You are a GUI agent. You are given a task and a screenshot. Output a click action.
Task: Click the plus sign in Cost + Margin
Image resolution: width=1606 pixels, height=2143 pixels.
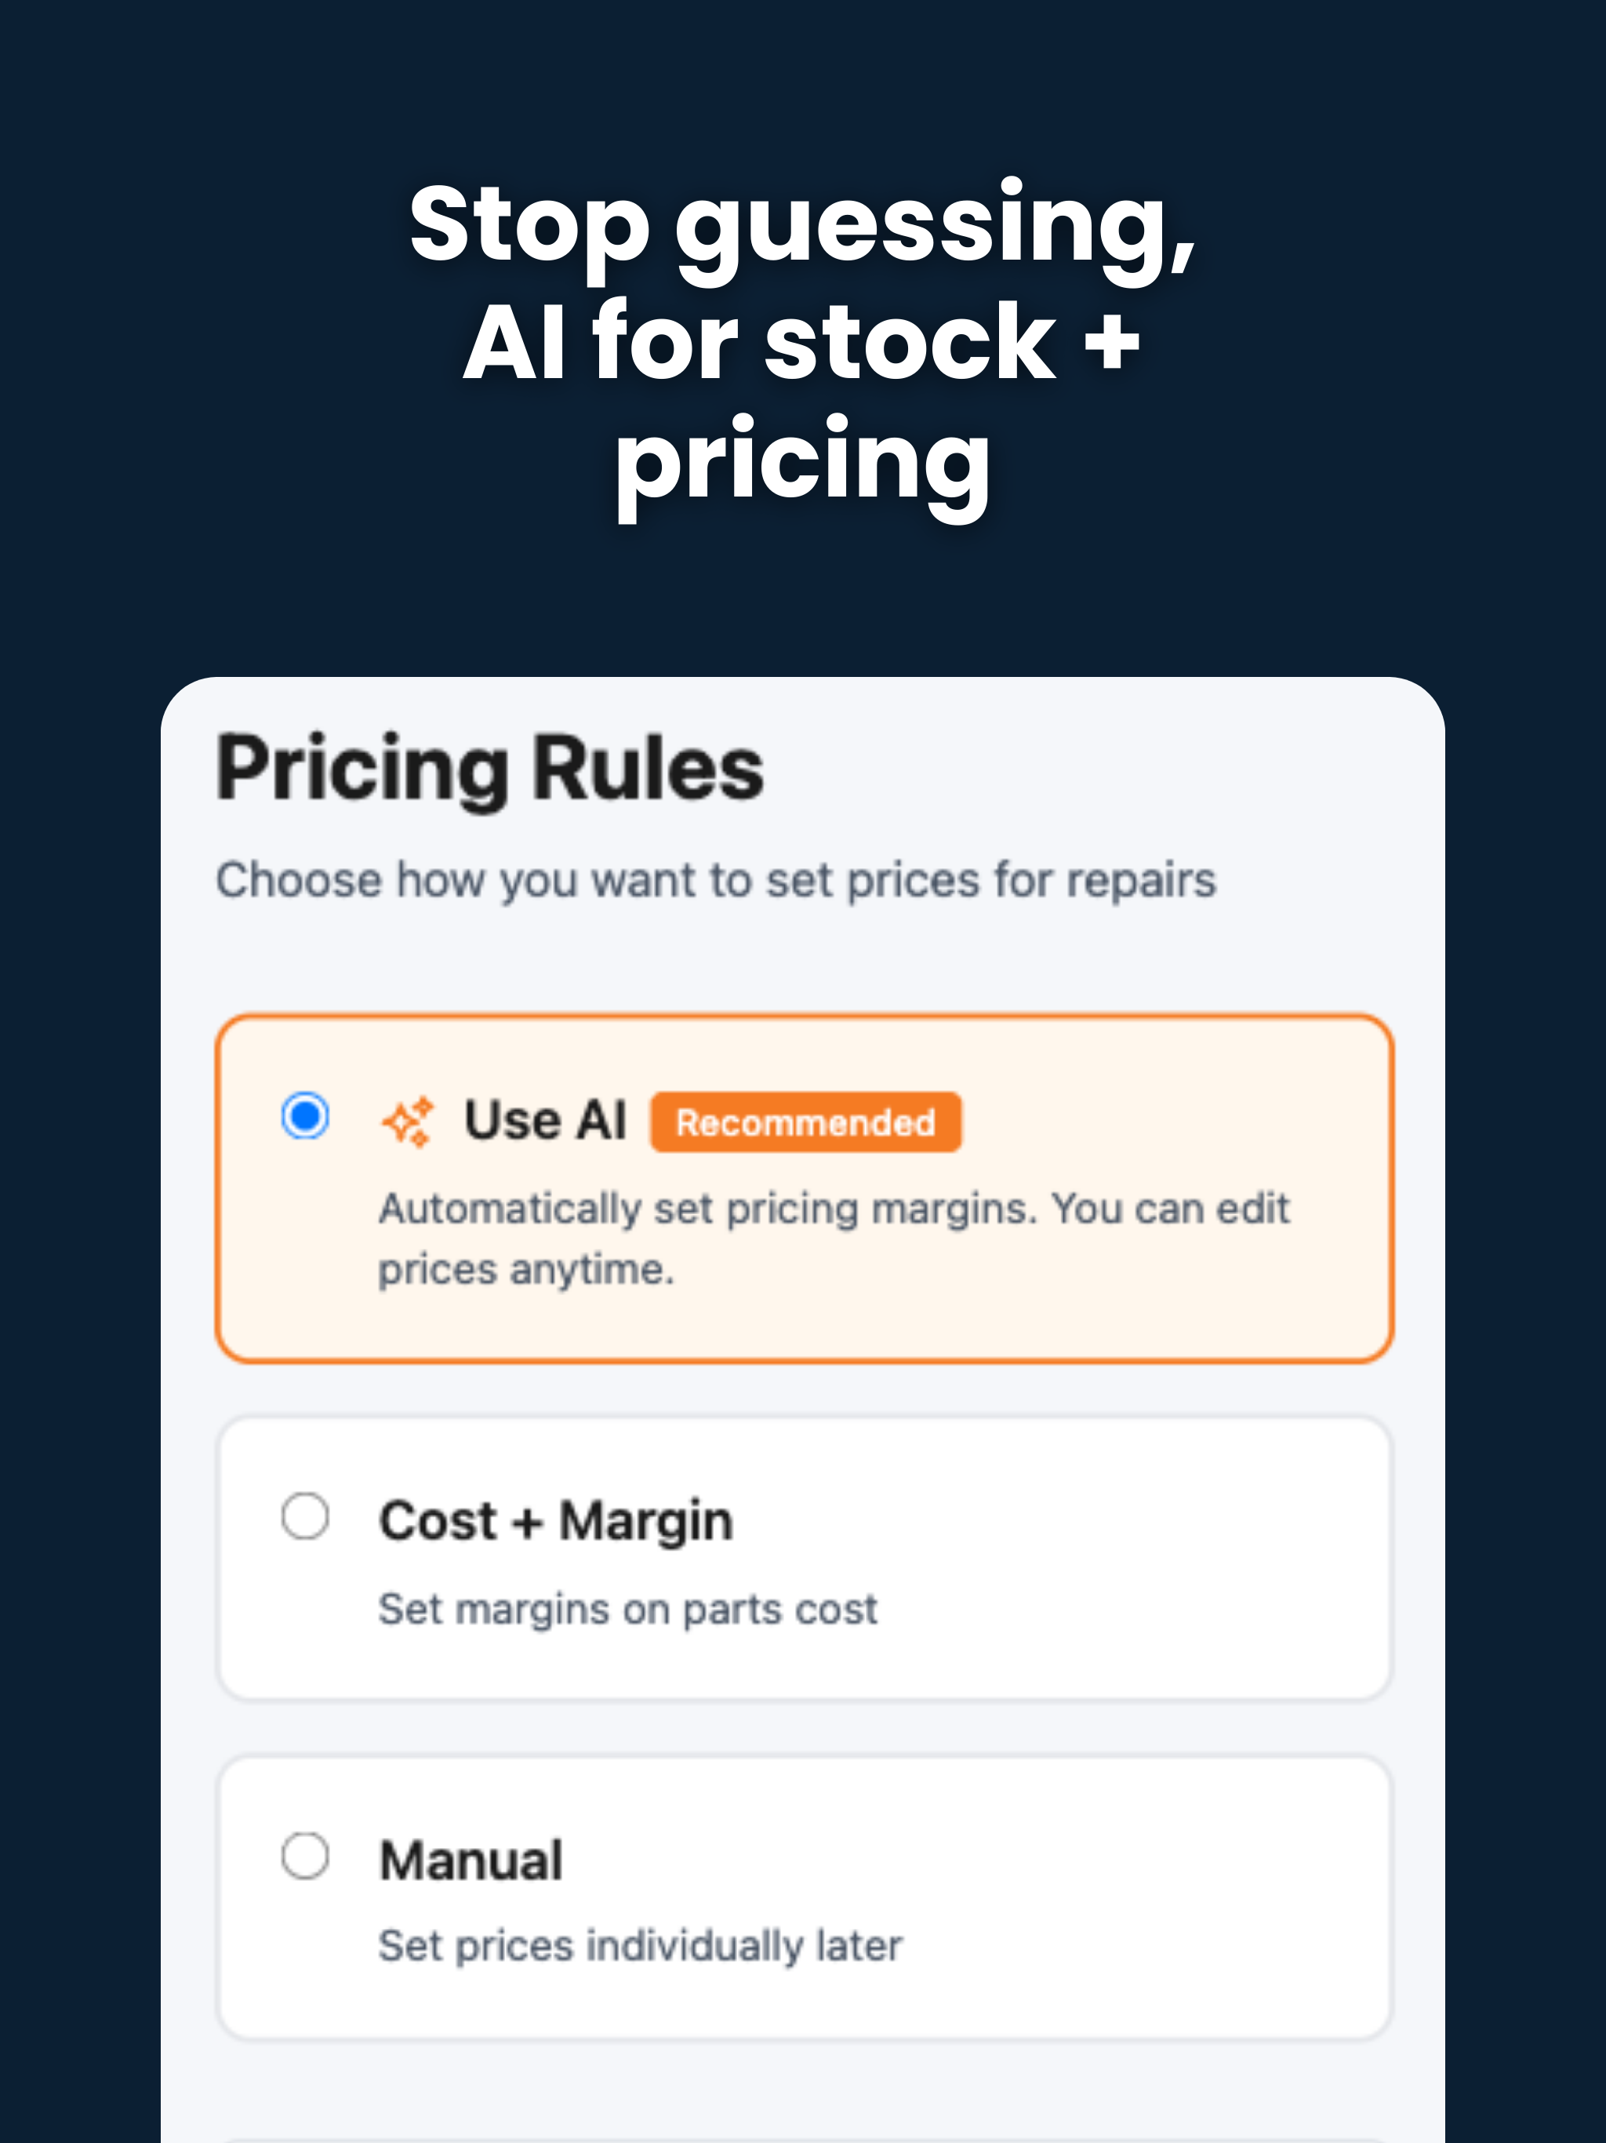click(x=528, y=1523)
